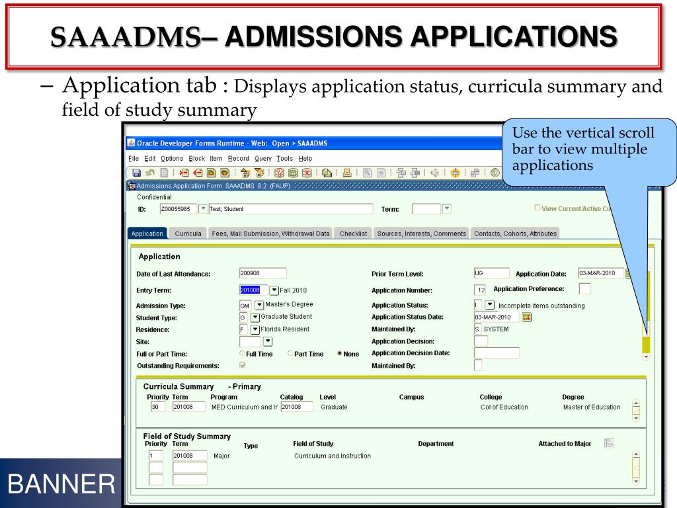677x508 pixels.
Task: Click the Enter Query toolbar icon
Action: [x=280, y=173]
